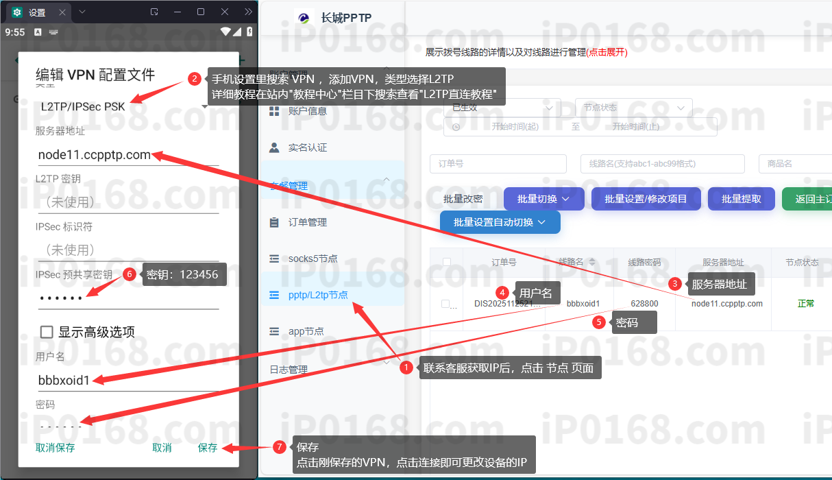Click the socks5节点 list icon
This screenshot has width=832, height=480.
click(x=274, y=259)
